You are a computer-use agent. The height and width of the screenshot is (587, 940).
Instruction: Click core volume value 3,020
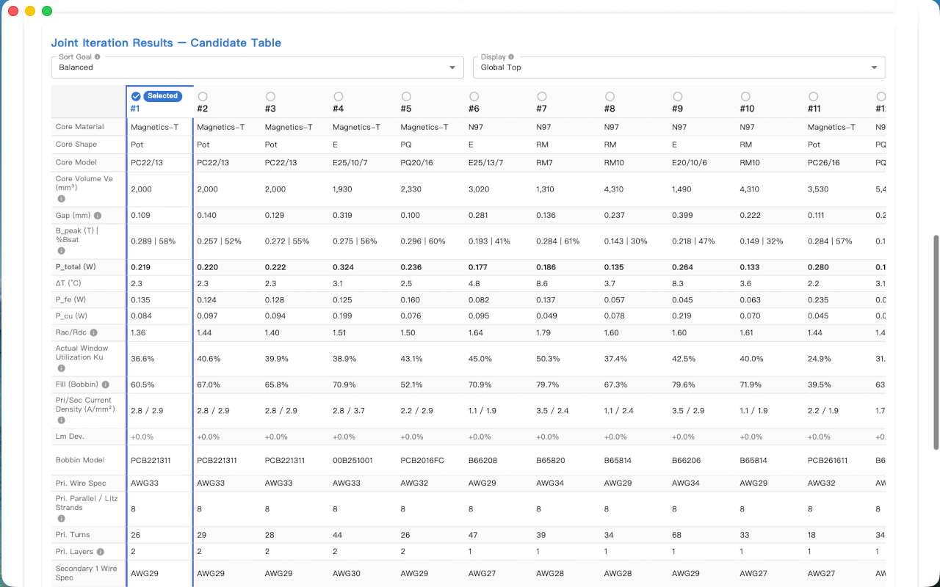479,189
